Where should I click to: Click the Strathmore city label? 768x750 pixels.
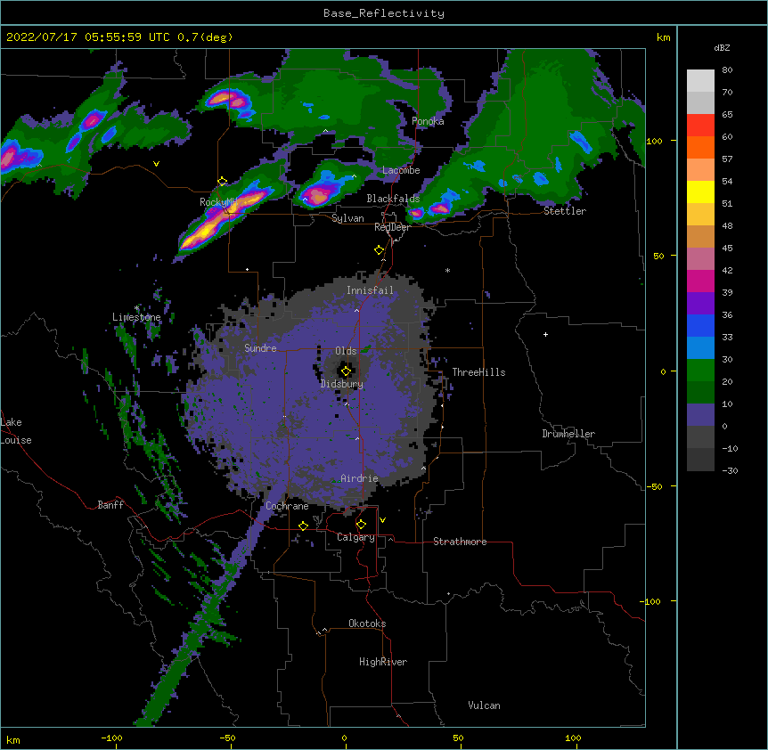[460, 542]
